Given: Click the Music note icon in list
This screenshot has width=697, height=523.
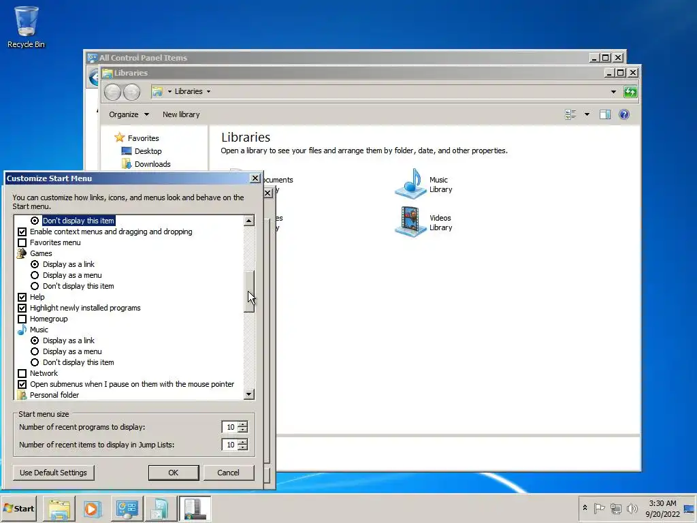Looking at the screenshot, I should [22, 330].
